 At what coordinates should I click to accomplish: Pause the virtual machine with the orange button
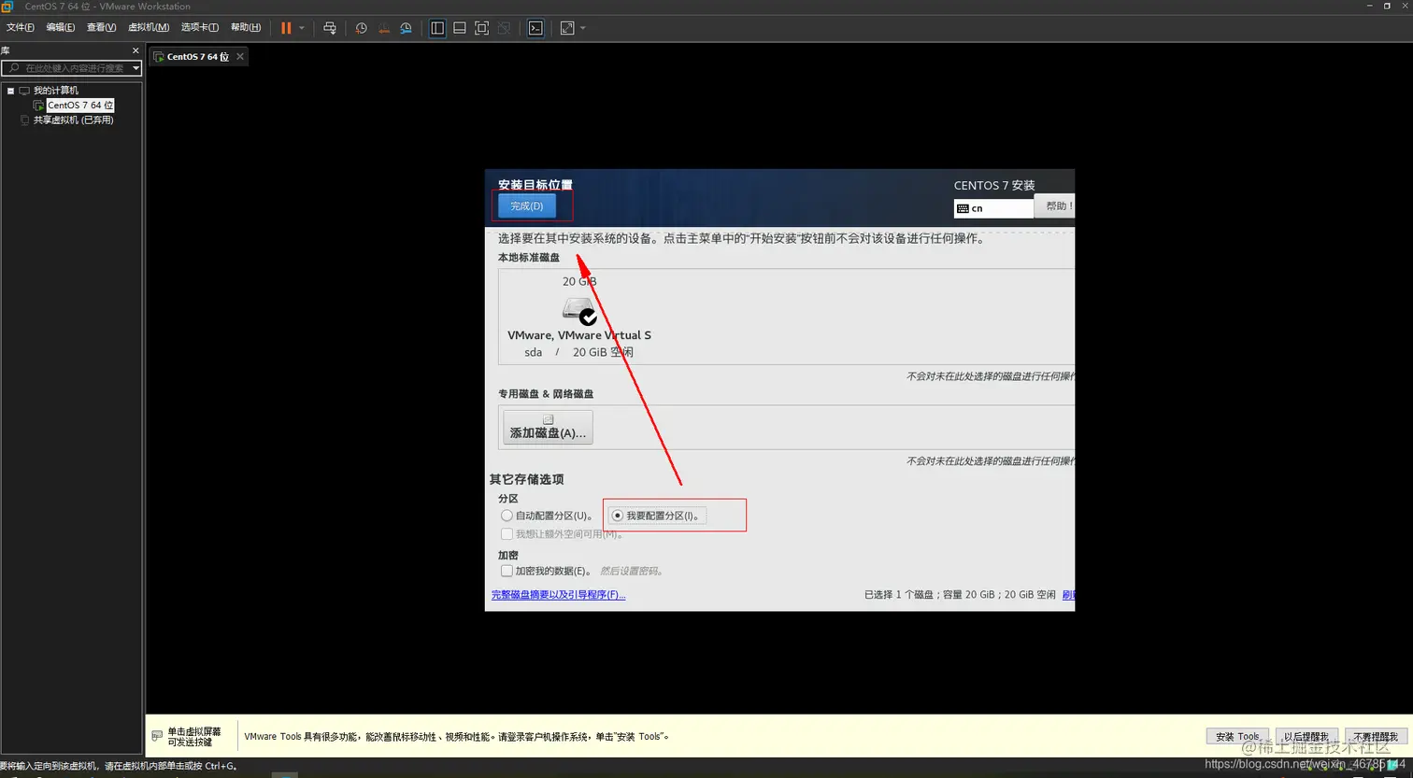(286, 28)
